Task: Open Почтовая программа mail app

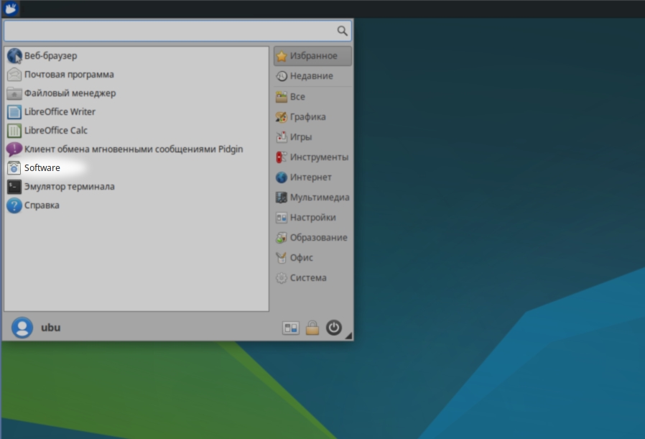Action: (x=136, y=75)
